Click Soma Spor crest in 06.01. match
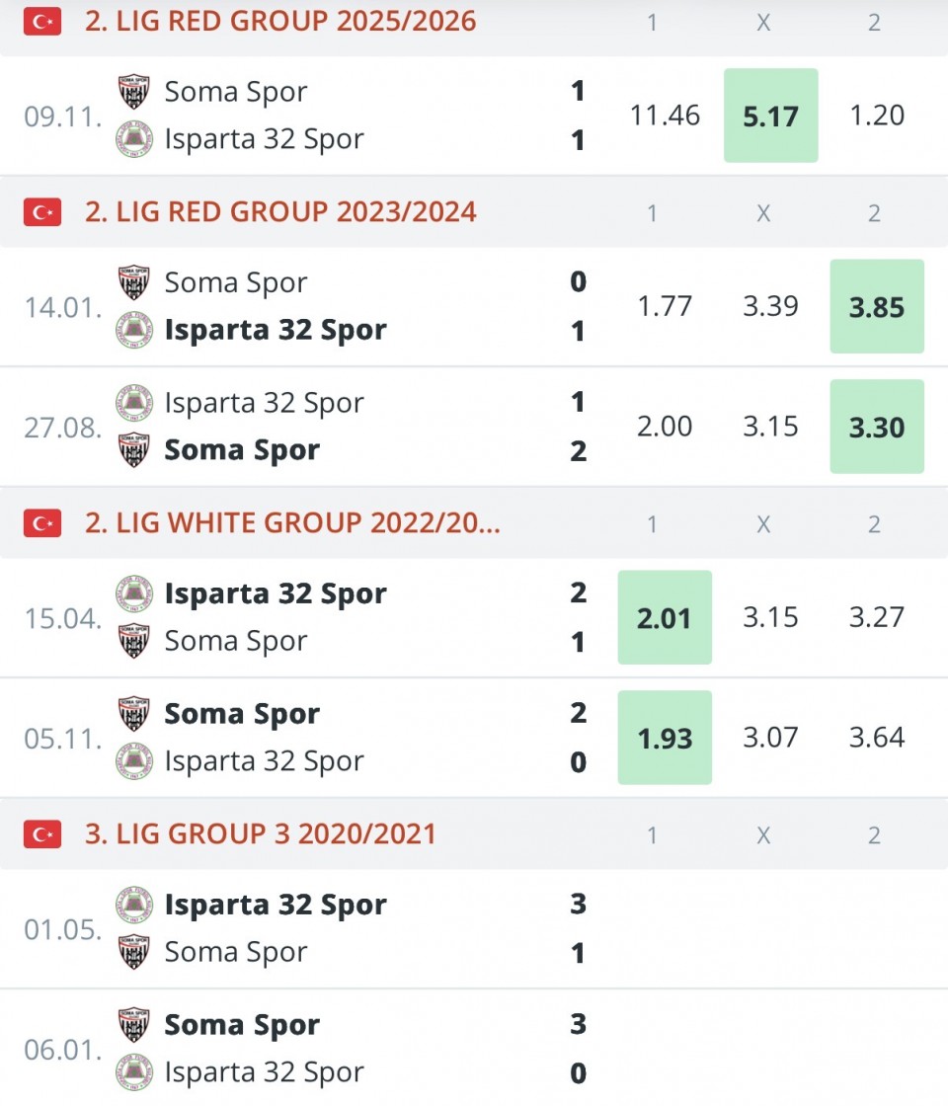 (133, 1025)
